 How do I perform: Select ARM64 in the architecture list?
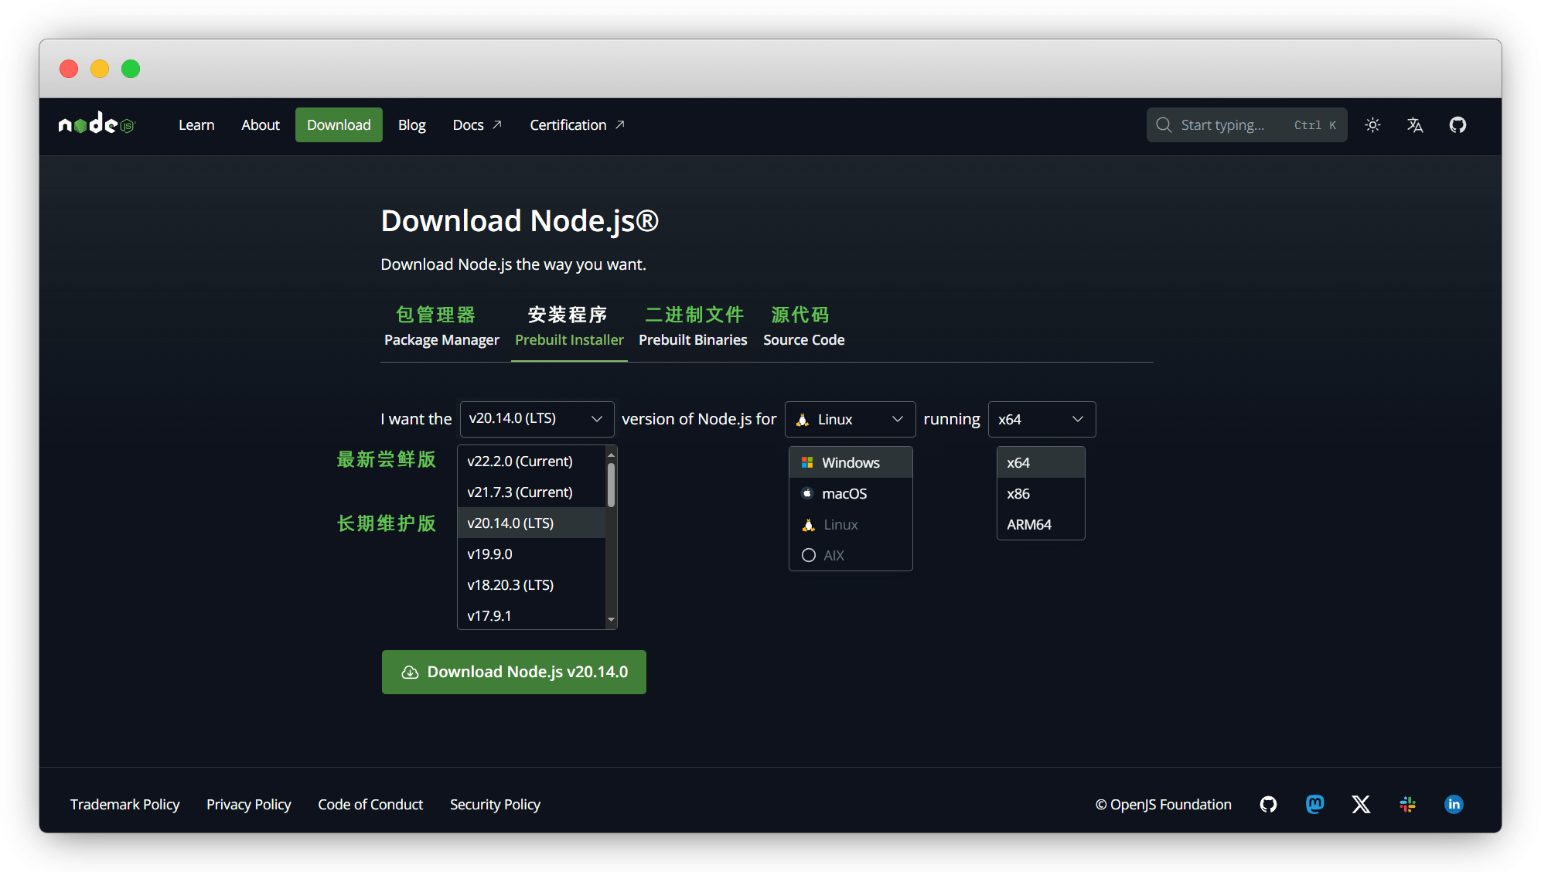1041,524
